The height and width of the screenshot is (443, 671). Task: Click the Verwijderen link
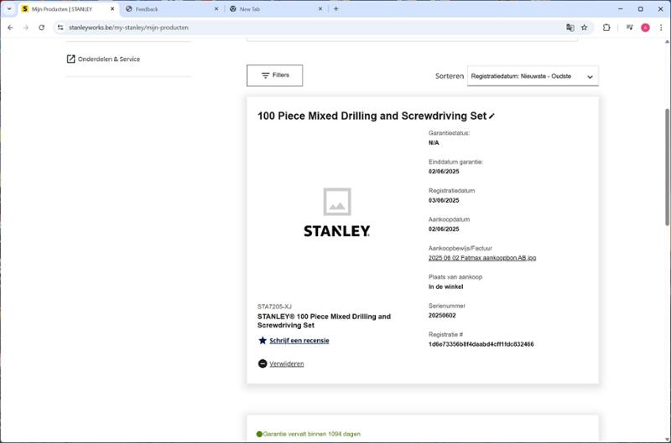pos(287,364)
